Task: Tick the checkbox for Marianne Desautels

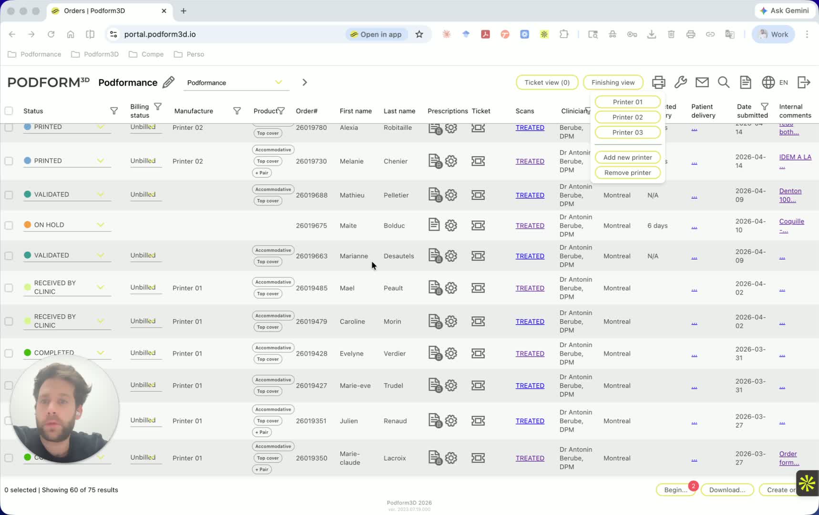Action: coord(9,256)
